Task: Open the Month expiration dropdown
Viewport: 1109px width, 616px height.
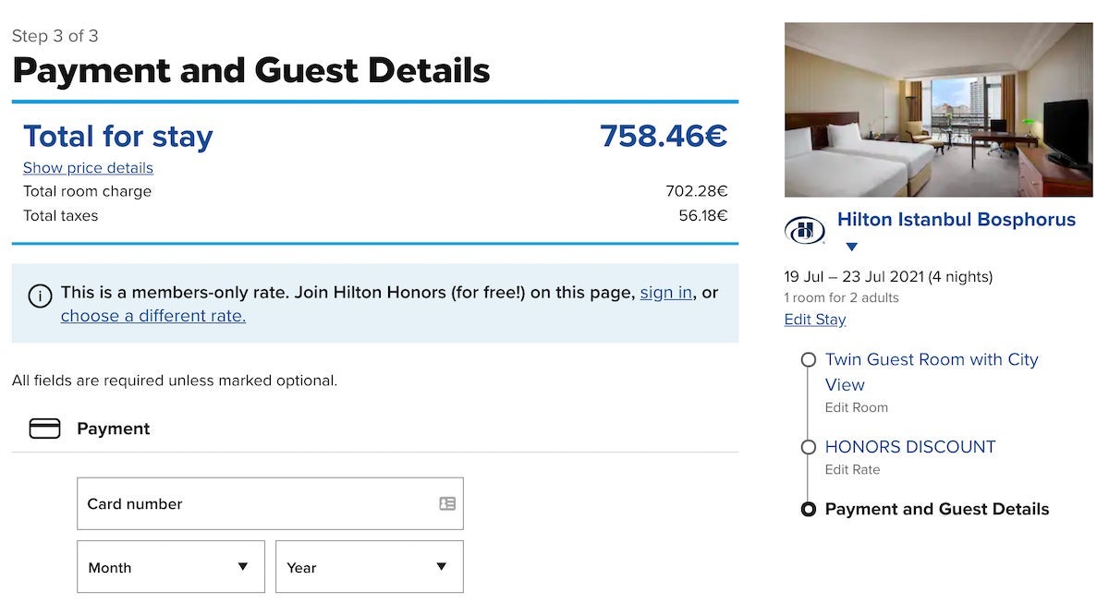Action: 170,567
